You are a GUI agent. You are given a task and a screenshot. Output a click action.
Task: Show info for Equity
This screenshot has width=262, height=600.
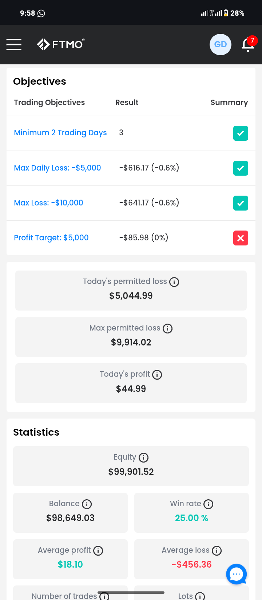click(x=144, y=457)
